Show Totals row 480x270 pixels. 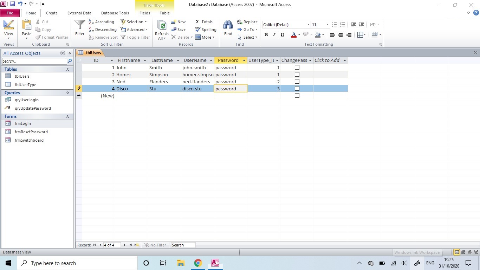pyautogui.click(x=204, y=22)
